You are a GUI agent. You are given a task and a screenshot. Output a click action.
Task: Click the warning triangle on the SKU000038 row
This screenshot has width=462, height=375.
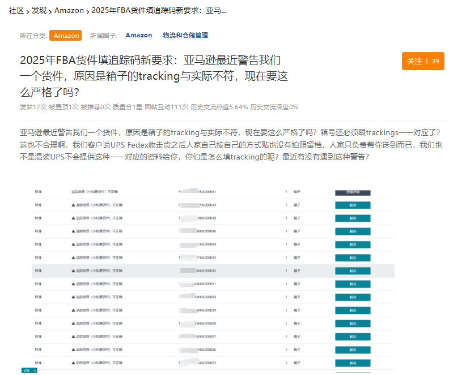[x=73, y=218]
